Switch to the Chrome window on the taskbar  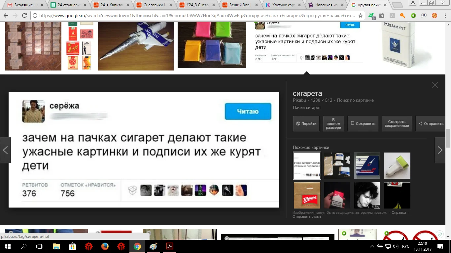[x=137, y=246]
